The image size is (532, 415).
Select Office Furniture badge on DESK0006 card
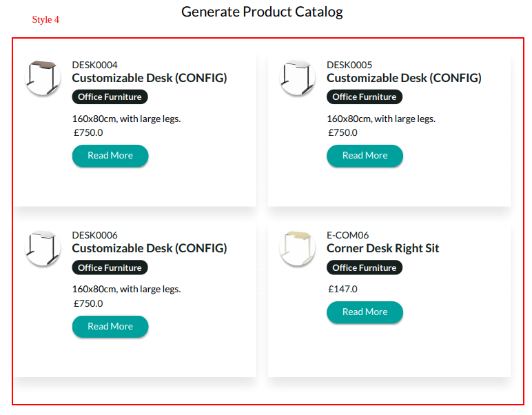click(110, 267)
